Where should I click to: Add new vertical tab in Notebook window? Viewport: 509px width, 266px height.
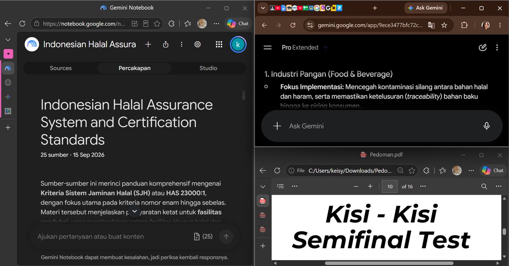[8, 127]
